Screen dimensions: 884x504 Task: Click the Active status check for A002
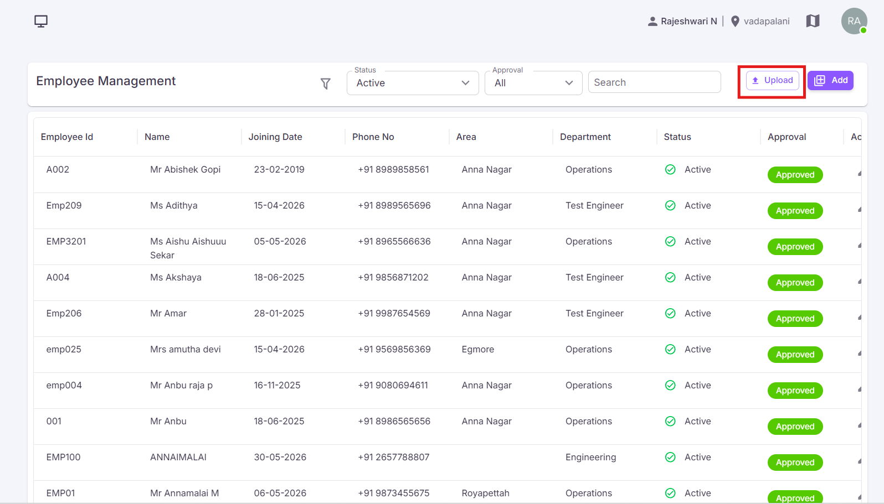pyautogui.click(x=670, y=170)
